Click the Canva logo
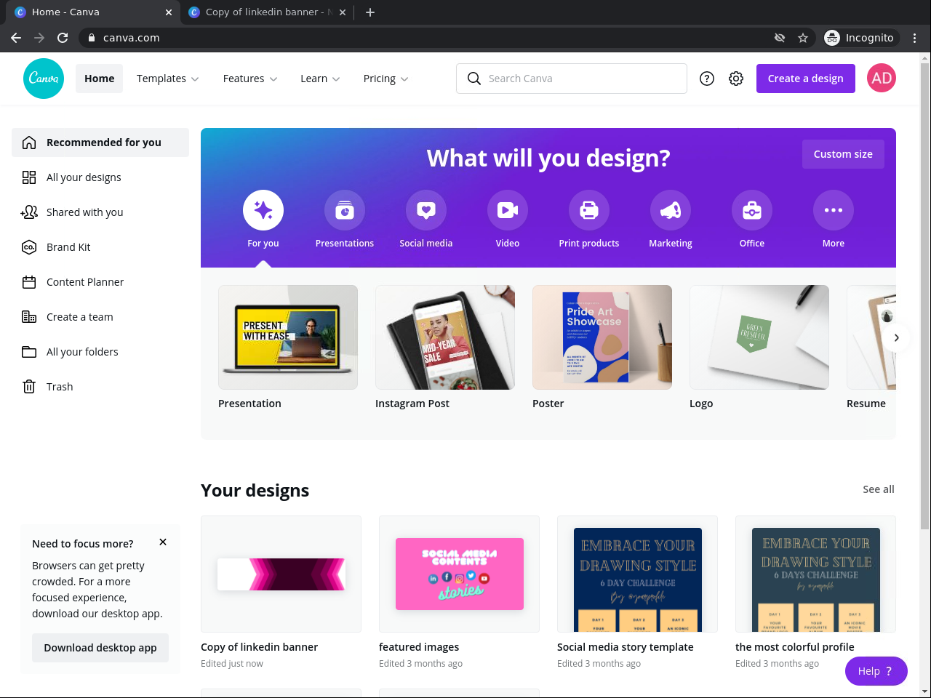The height and width of the screenshot is (698, 931). tap(44, 79)
